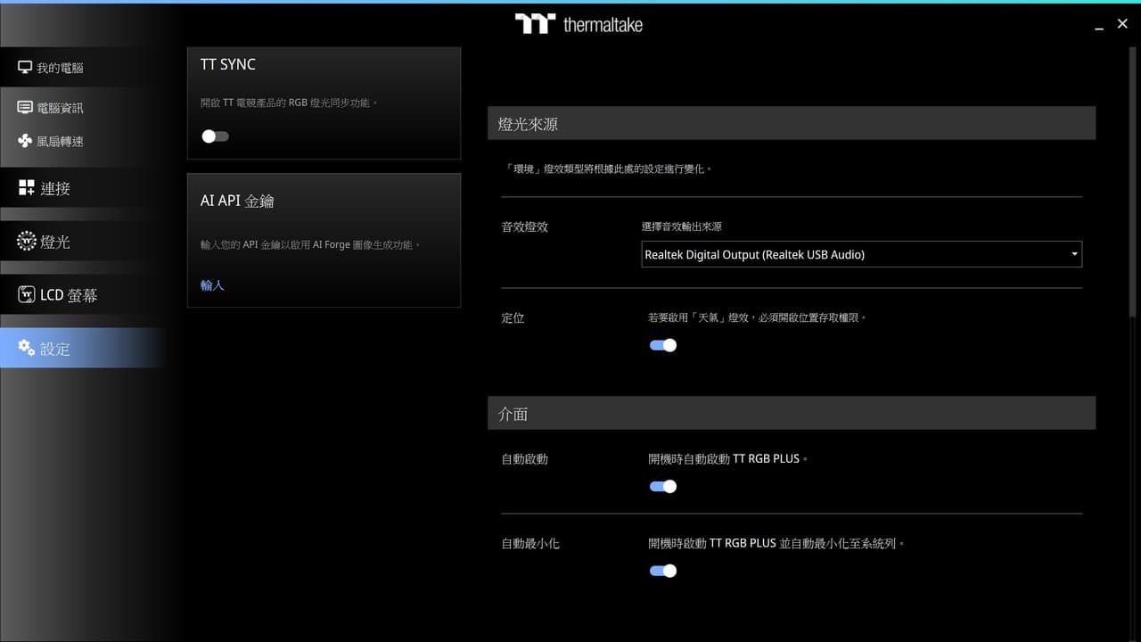Screen dimensions: 1141x642
Task: Click the 選擇音效輸出來源 caption
Action: (x=682, y=227)
